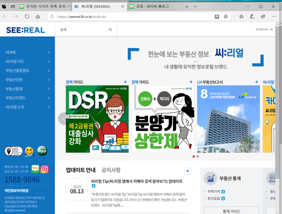Click the SEE:REAL logo
The height and width of the screenshot is (214, 282).
tap(25, 30)
